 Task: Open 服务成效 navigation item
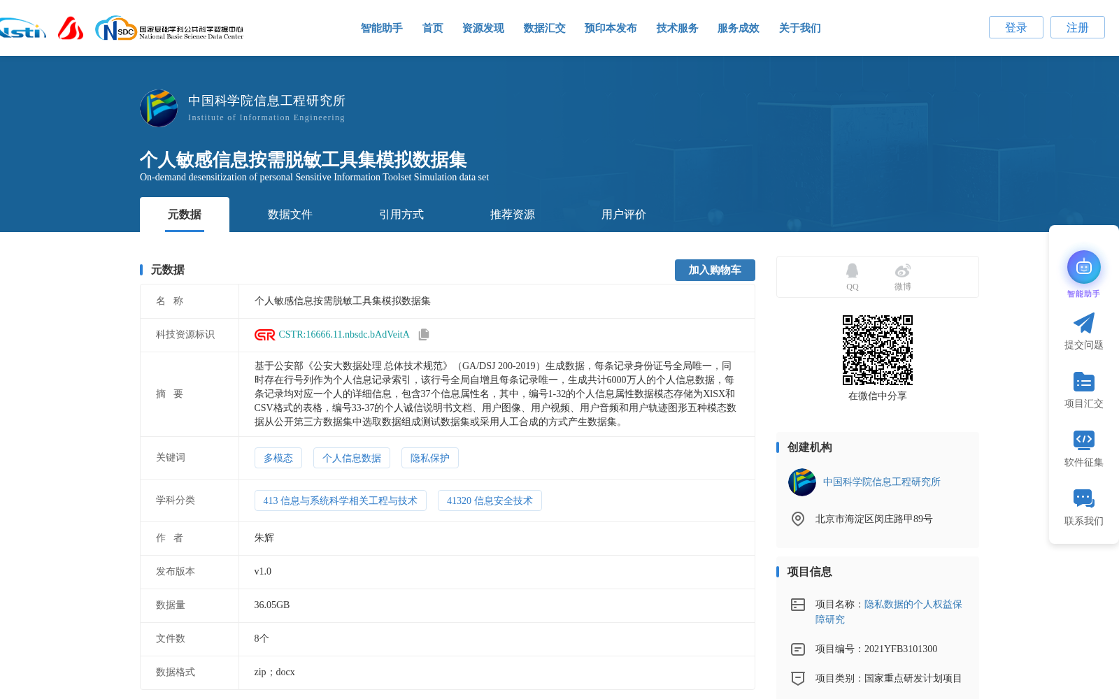pos(739,28)
